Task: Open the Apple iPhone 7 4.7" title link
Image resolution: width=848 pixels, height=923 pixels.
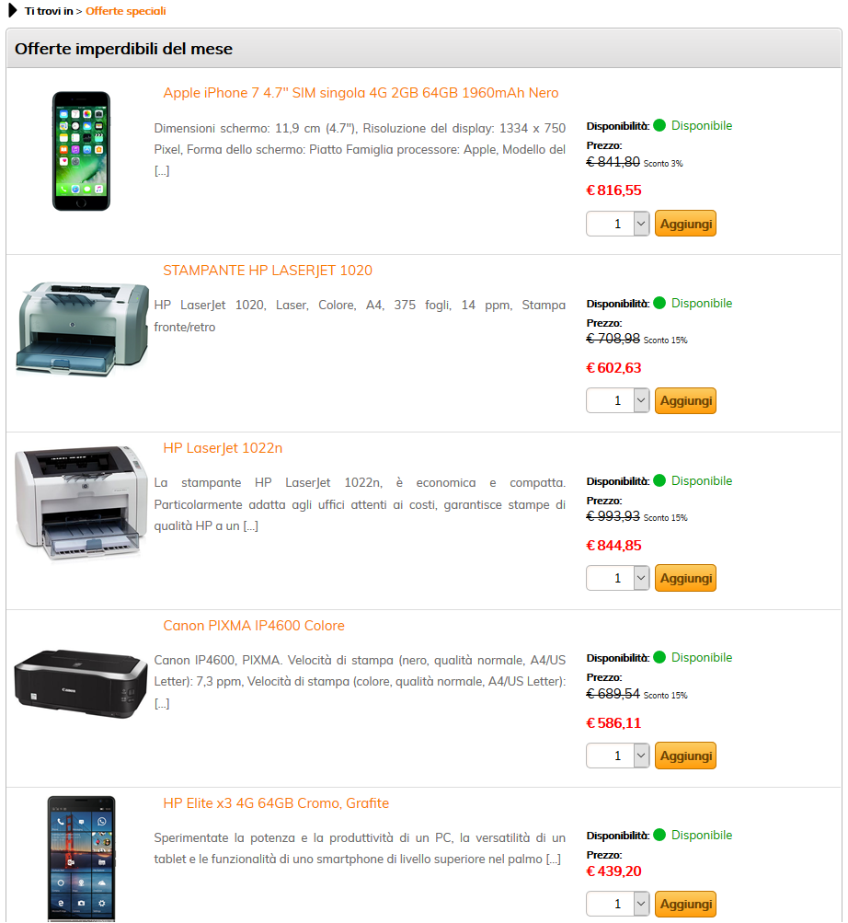Action: (x=361, y=93)
